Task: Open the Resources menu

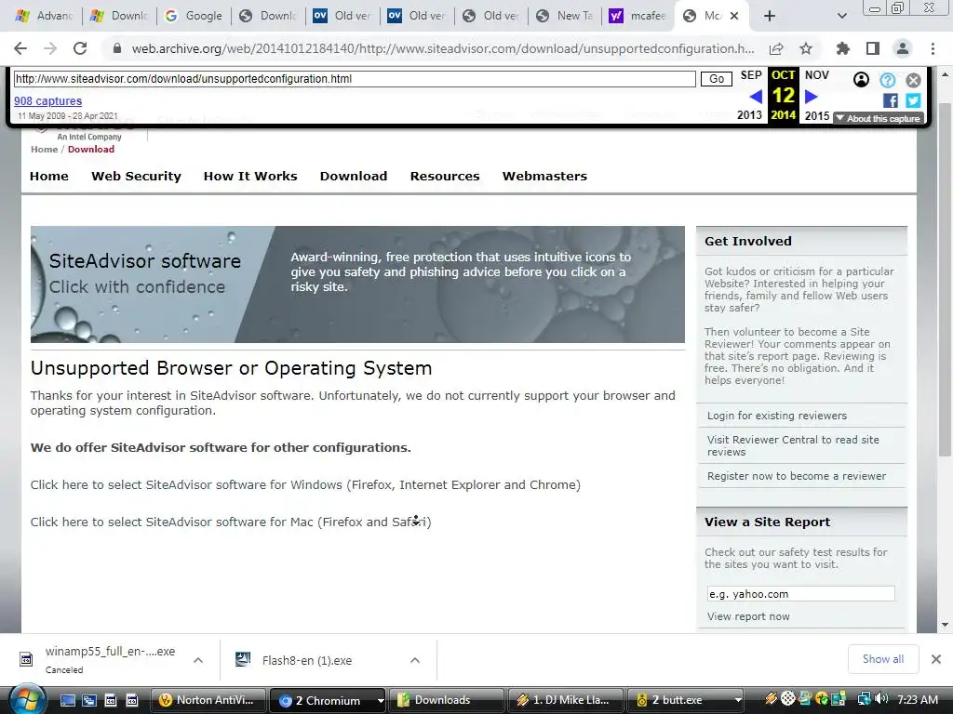Action: pyautogui.click(x=445, y=176)
